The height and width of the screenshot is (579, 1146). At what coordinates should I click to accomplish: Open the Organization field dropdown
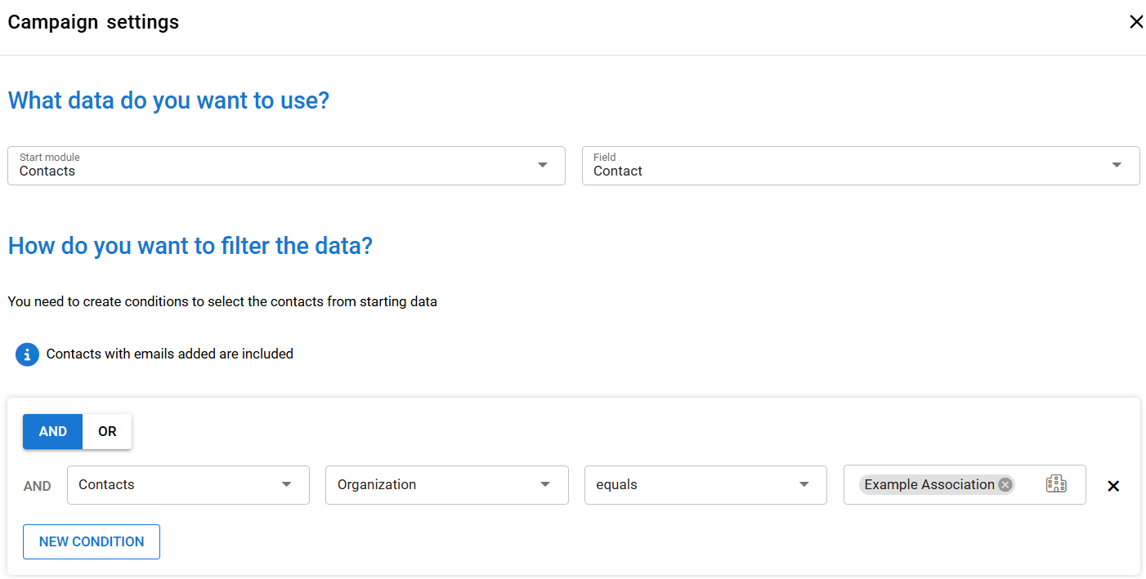(x=433, y=485)
